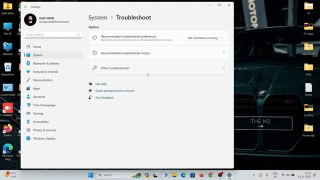The image size is (320, 180).
Task: Open Firefox from the taskbar
Action: 201,175
